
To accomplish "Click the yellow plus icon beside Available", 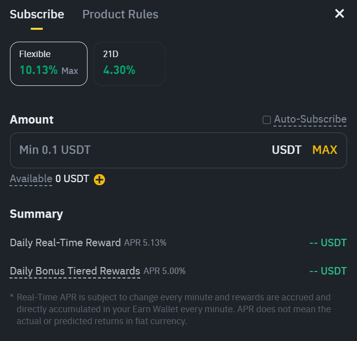I will tap(99, 179).
